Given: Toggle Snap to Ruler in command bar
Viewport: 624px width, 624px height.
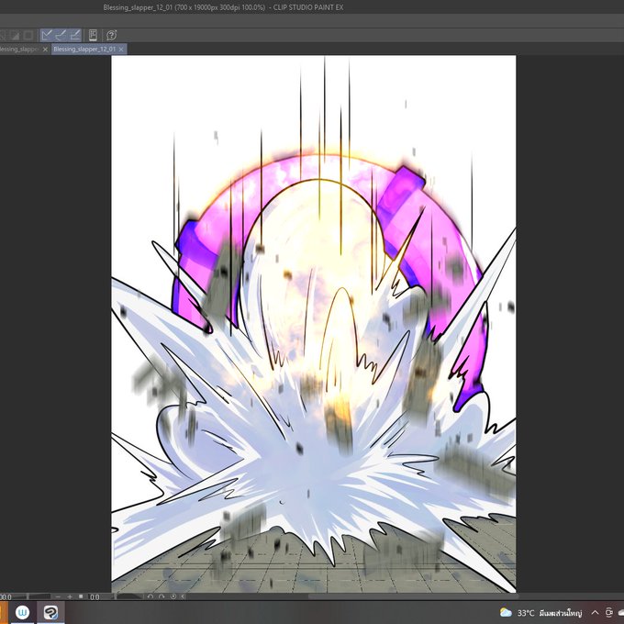Looking at the screenshot, I should [47, 36].
